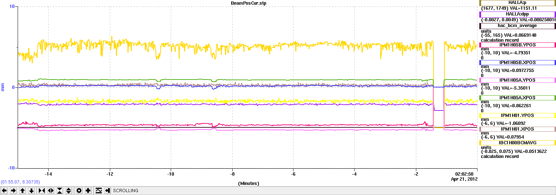
Task: Click the -2 tick on the time axis
Action: point(416,174)
